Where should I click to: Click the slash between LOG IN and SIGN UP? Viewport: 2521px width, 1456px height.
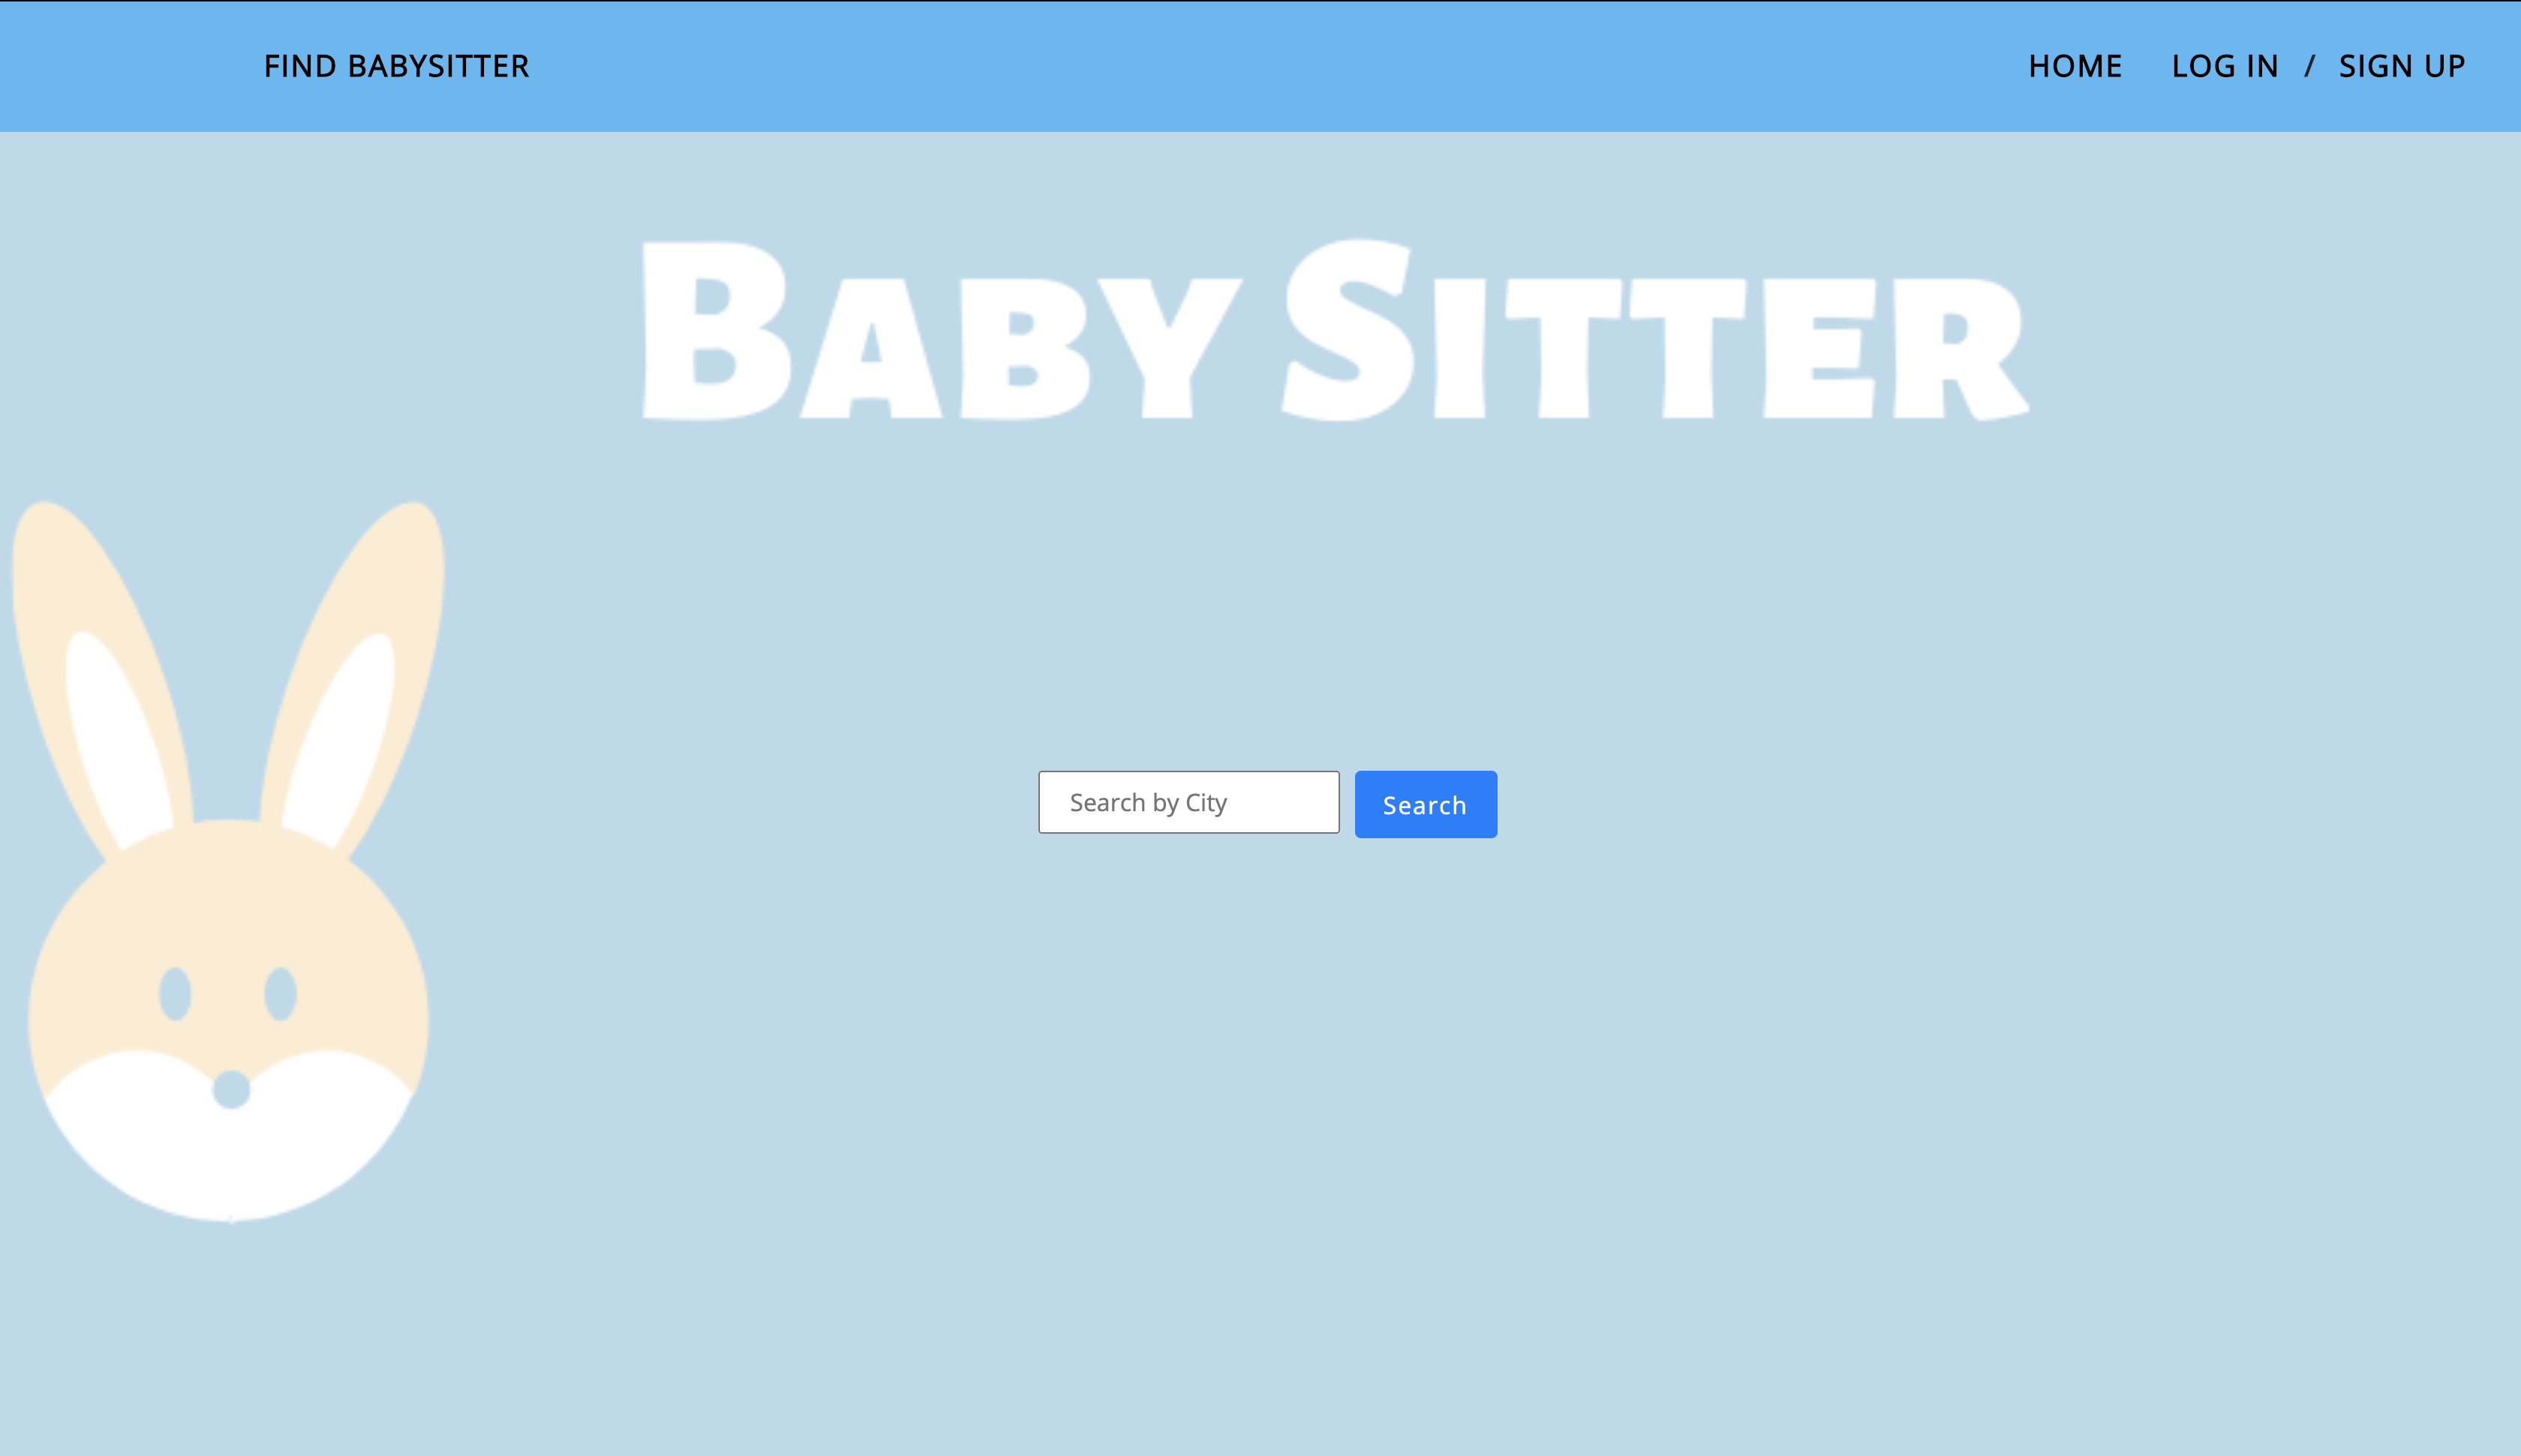[2309, 66]
